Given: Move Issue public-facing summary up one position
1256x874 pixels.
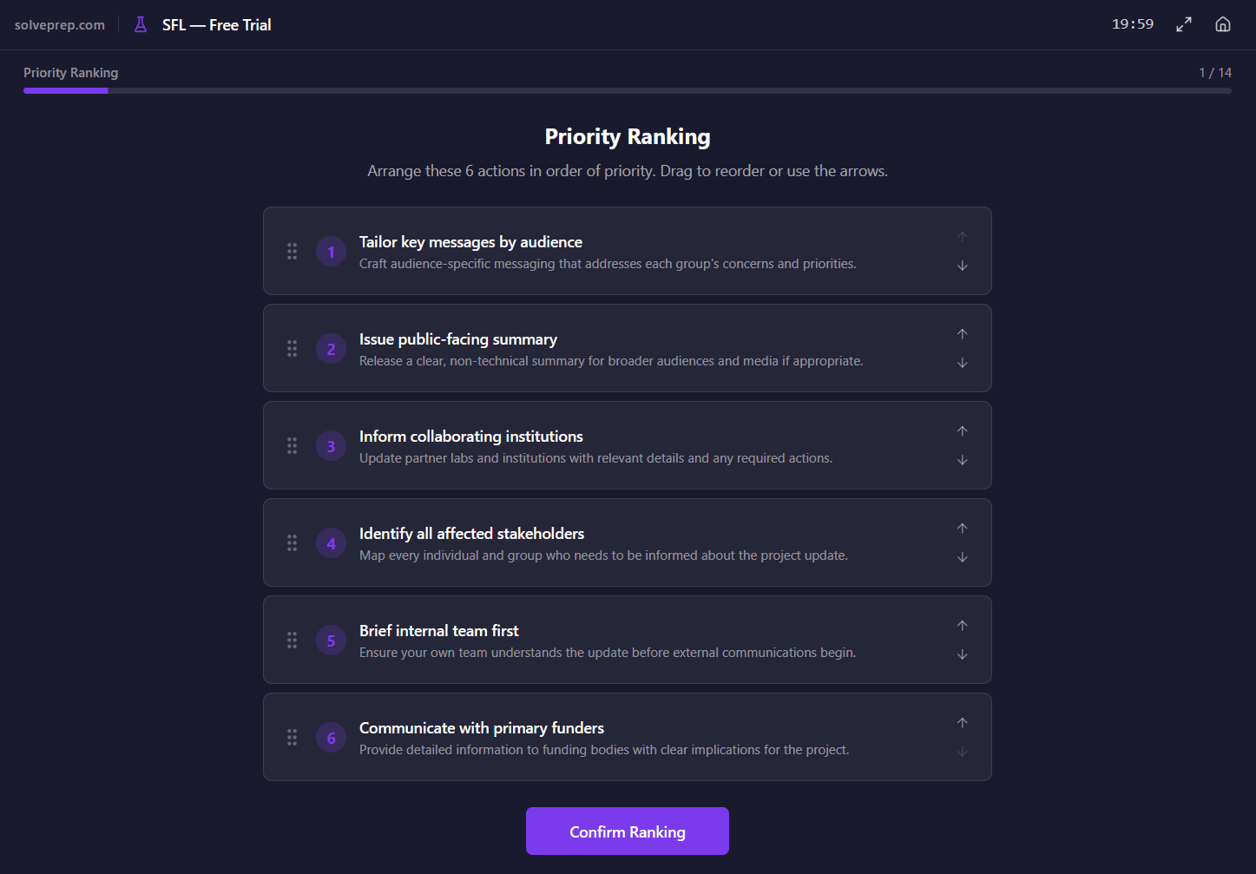Looking at the screenshot, I should point(962,333).
